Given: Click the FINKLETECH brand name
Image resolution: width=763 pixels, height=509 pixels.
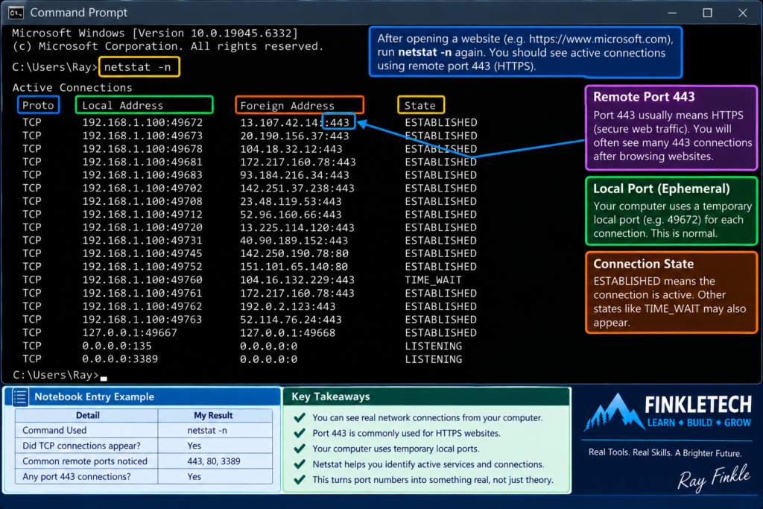Looking at the screenshot, I should point(698,405).
